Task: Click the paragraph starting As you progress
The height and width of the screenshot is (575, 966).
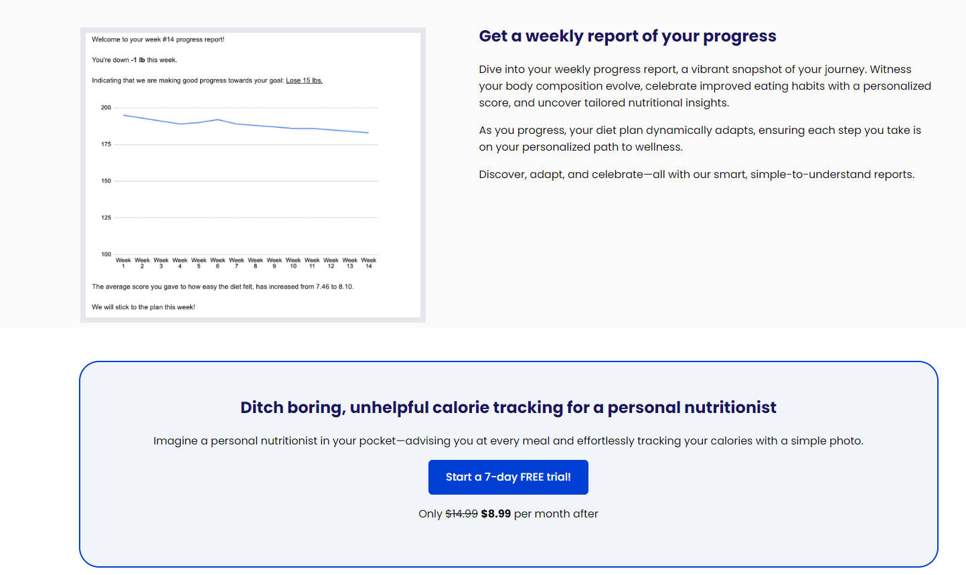Action: (700, 139)
